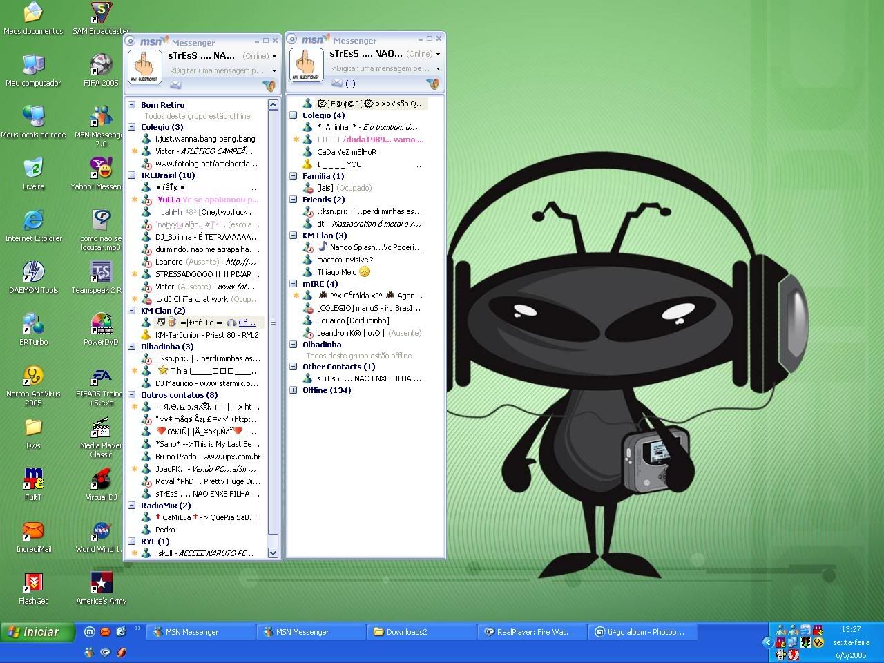This screenshot has width=884, height=663.
Task: Open the inbox envelope showing (0) in right Messenger
Action: tap(343, 84)
